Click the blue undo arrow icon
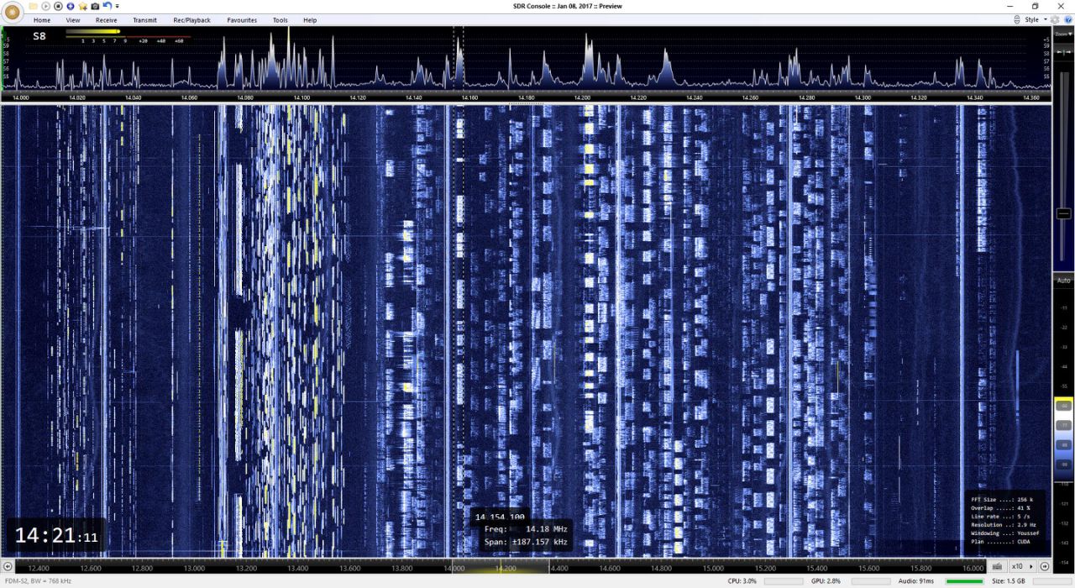1075x588 pixels. pos(107,7)
